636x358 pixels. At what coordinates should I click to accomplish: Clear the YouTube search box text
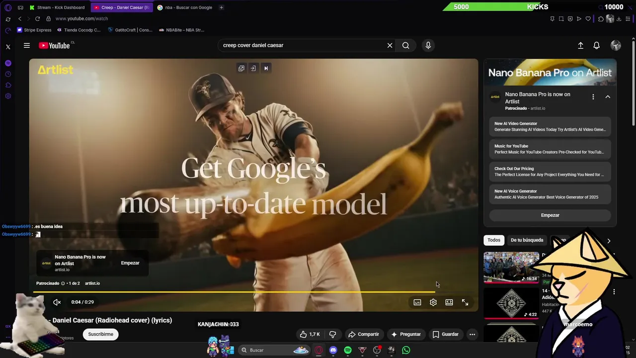click(390, 45)
